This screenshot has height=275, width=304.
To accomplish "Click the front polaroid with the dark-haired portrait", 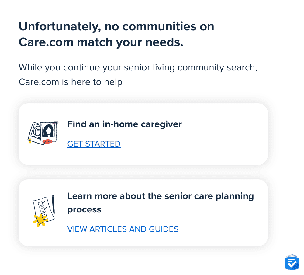I will pos(48,132).
